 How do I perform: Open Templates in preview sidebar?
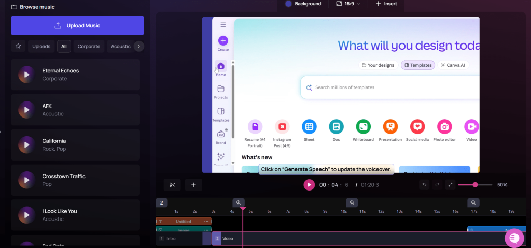[x=221, y=114]
